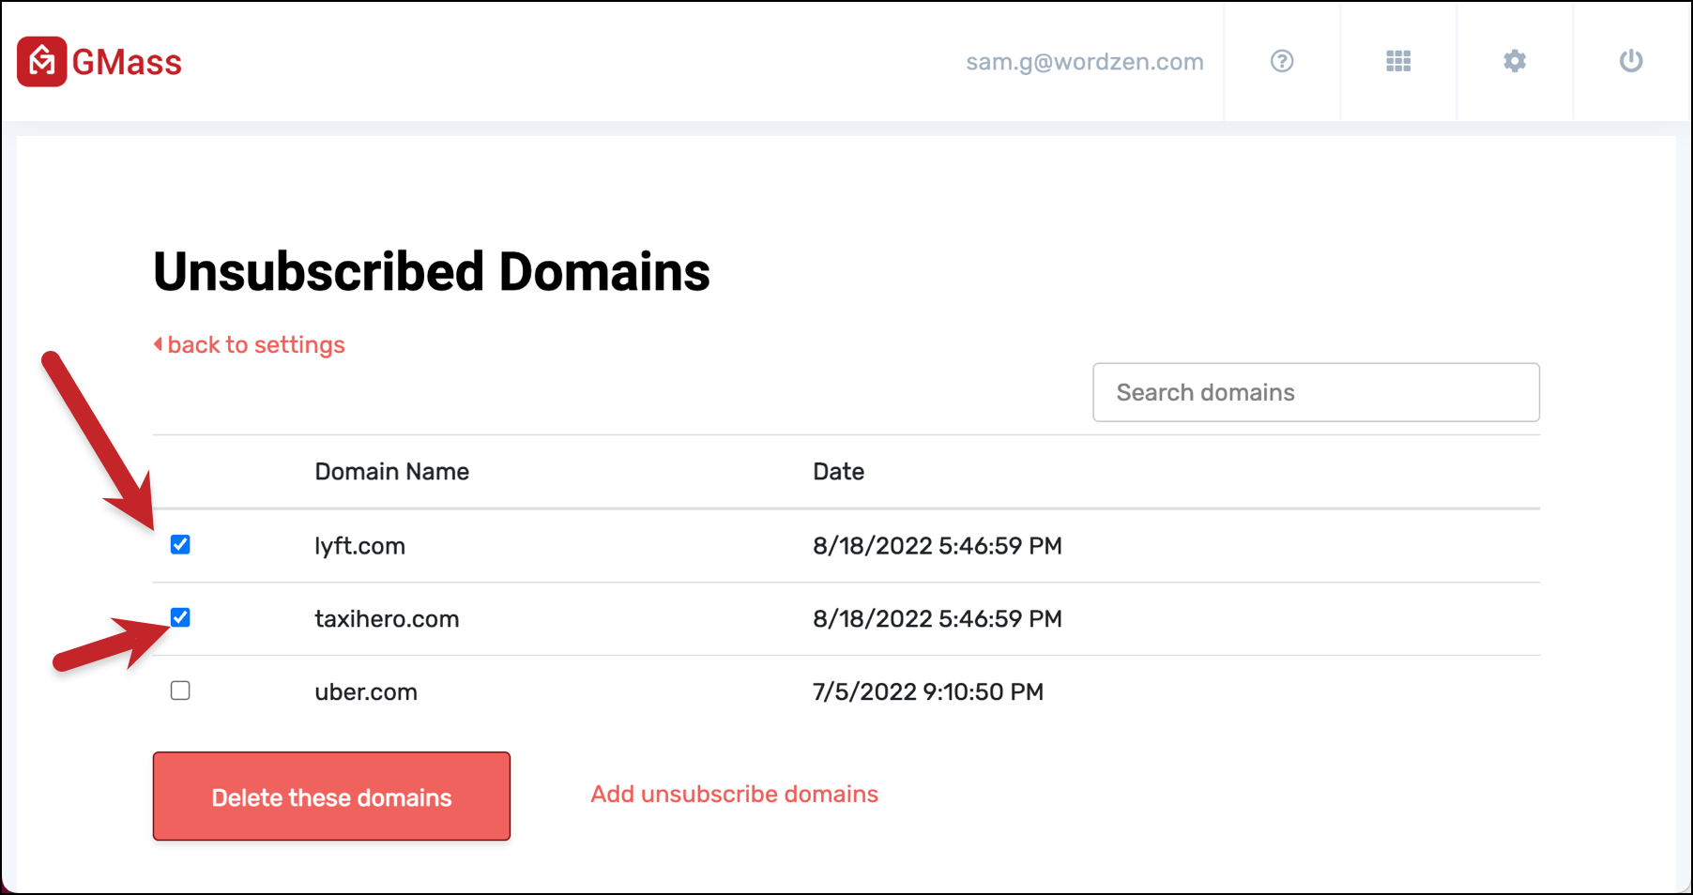Open the apps grid icon

(1398, 61)
